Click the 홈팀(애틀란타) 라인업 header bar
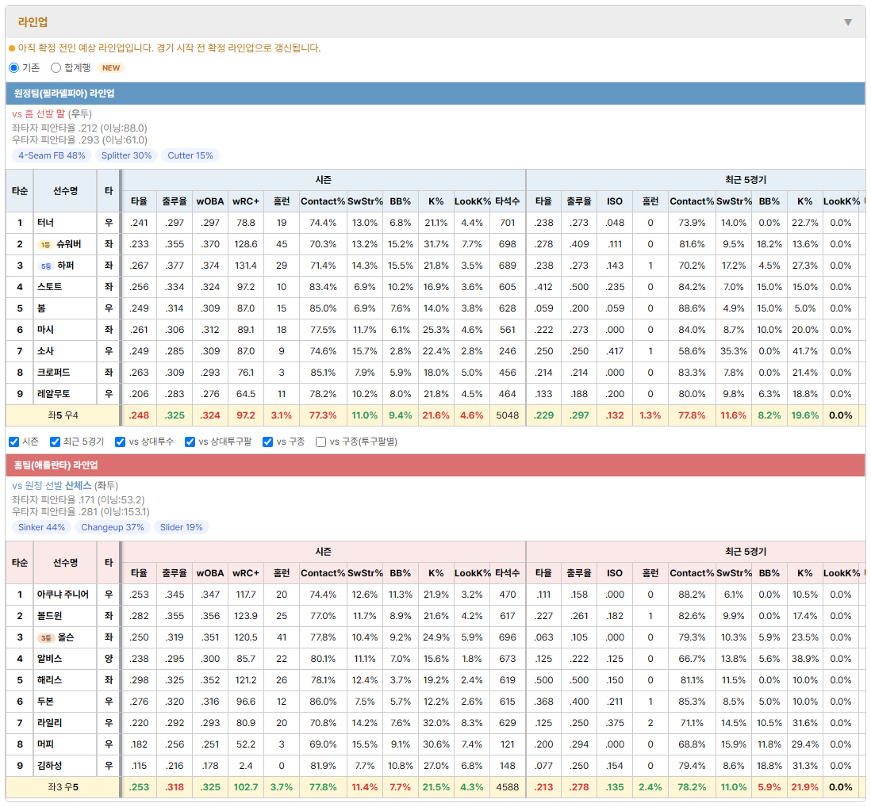This screenshot has width=871, height=807. 435,465
